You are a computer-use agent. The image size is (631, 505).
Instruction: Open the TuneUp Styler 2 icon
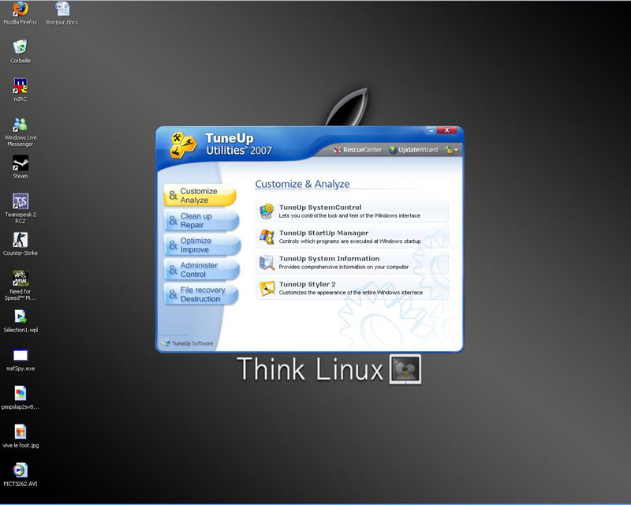pos(267,288)
